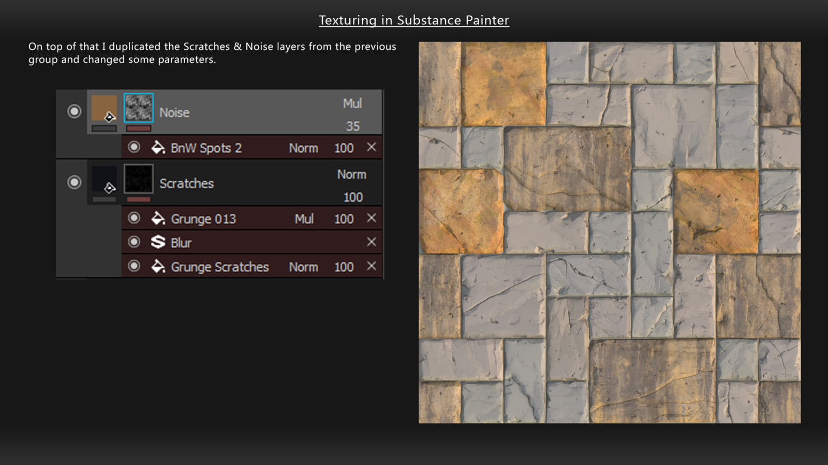Adjust Grunge Scratches opacity 100

point(344,267)
